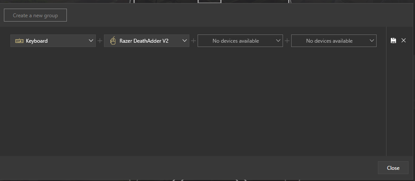
Task: Select the Keyboard label in first slot
Action: pos(37,41)
